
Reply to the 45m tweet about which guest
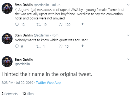point(17,46)
